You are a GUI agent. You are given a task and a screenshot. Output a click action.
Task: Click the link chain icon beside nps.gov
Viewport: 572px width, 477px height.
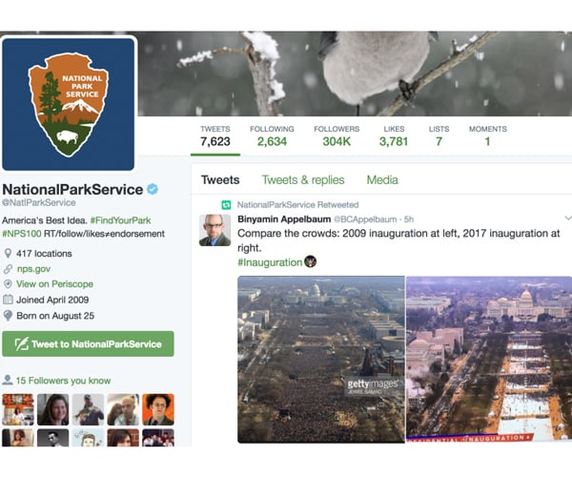(8, 269)
